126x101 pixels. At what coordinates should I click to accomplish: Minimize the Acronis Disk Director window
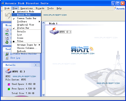pos(113,4)
